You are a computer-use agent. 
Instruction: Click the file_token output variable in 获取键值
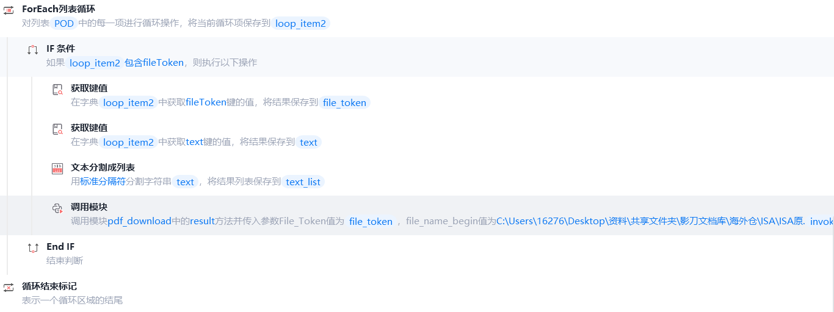tap(344, 102)
